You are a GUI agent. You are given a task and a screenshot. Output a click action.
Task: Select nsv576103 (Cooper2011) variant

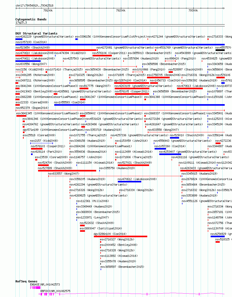click(48, 146)
